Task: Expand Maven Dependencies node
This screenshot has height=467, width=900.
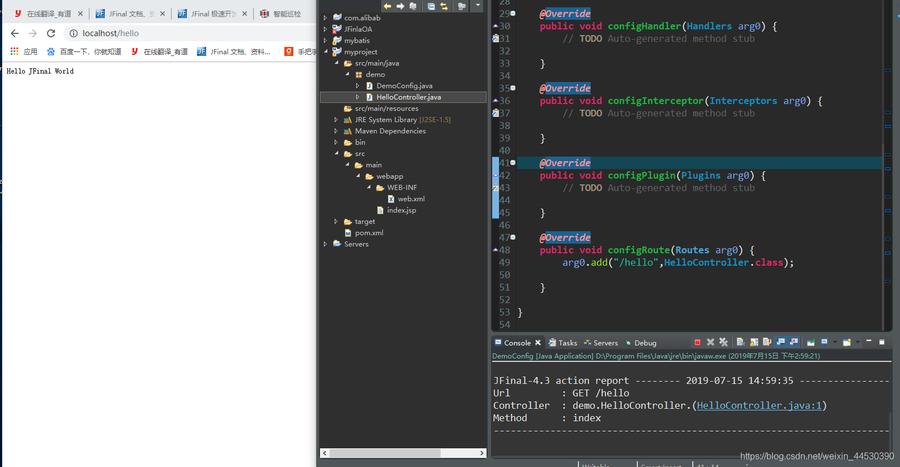Action: coord(336,131)
